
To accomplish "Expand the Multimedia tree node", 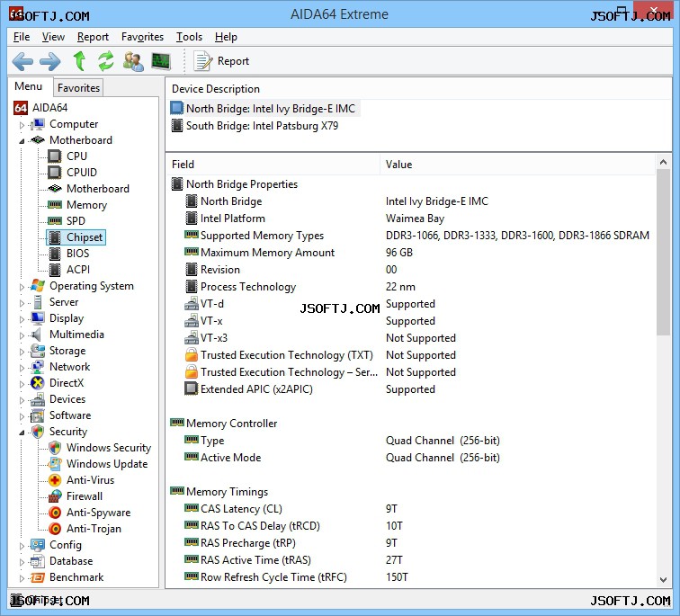I will pyautogui.click(x=22, y=335).
